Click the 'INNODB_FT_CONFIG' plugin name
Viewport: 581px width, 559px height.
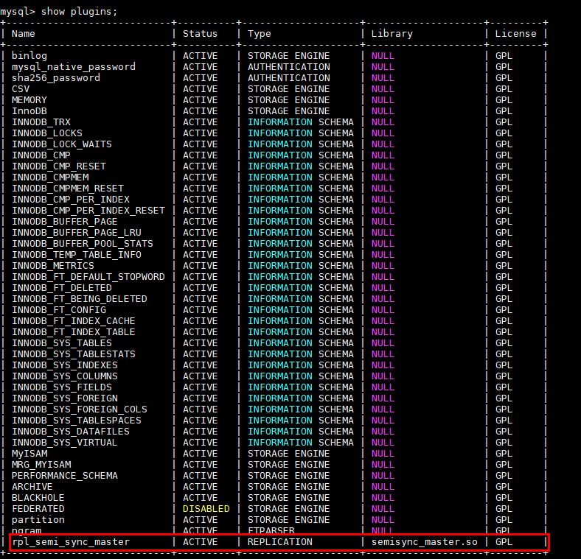(x=59, y=310)
